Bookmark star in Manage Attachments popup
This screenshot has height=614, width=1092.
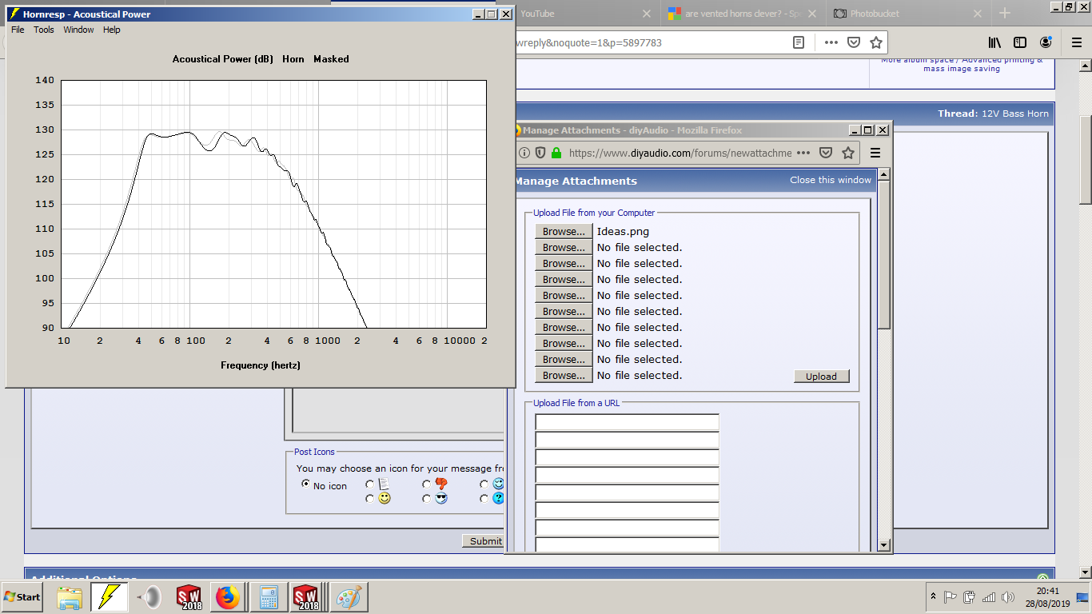coord(848,153)
